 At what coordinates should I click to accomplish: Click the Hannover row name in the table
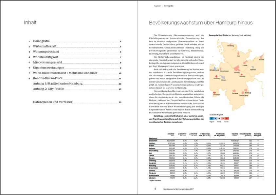152,148
